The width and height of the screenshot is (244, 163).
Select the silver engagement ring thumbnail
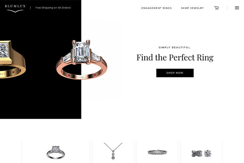coord(56,152)
